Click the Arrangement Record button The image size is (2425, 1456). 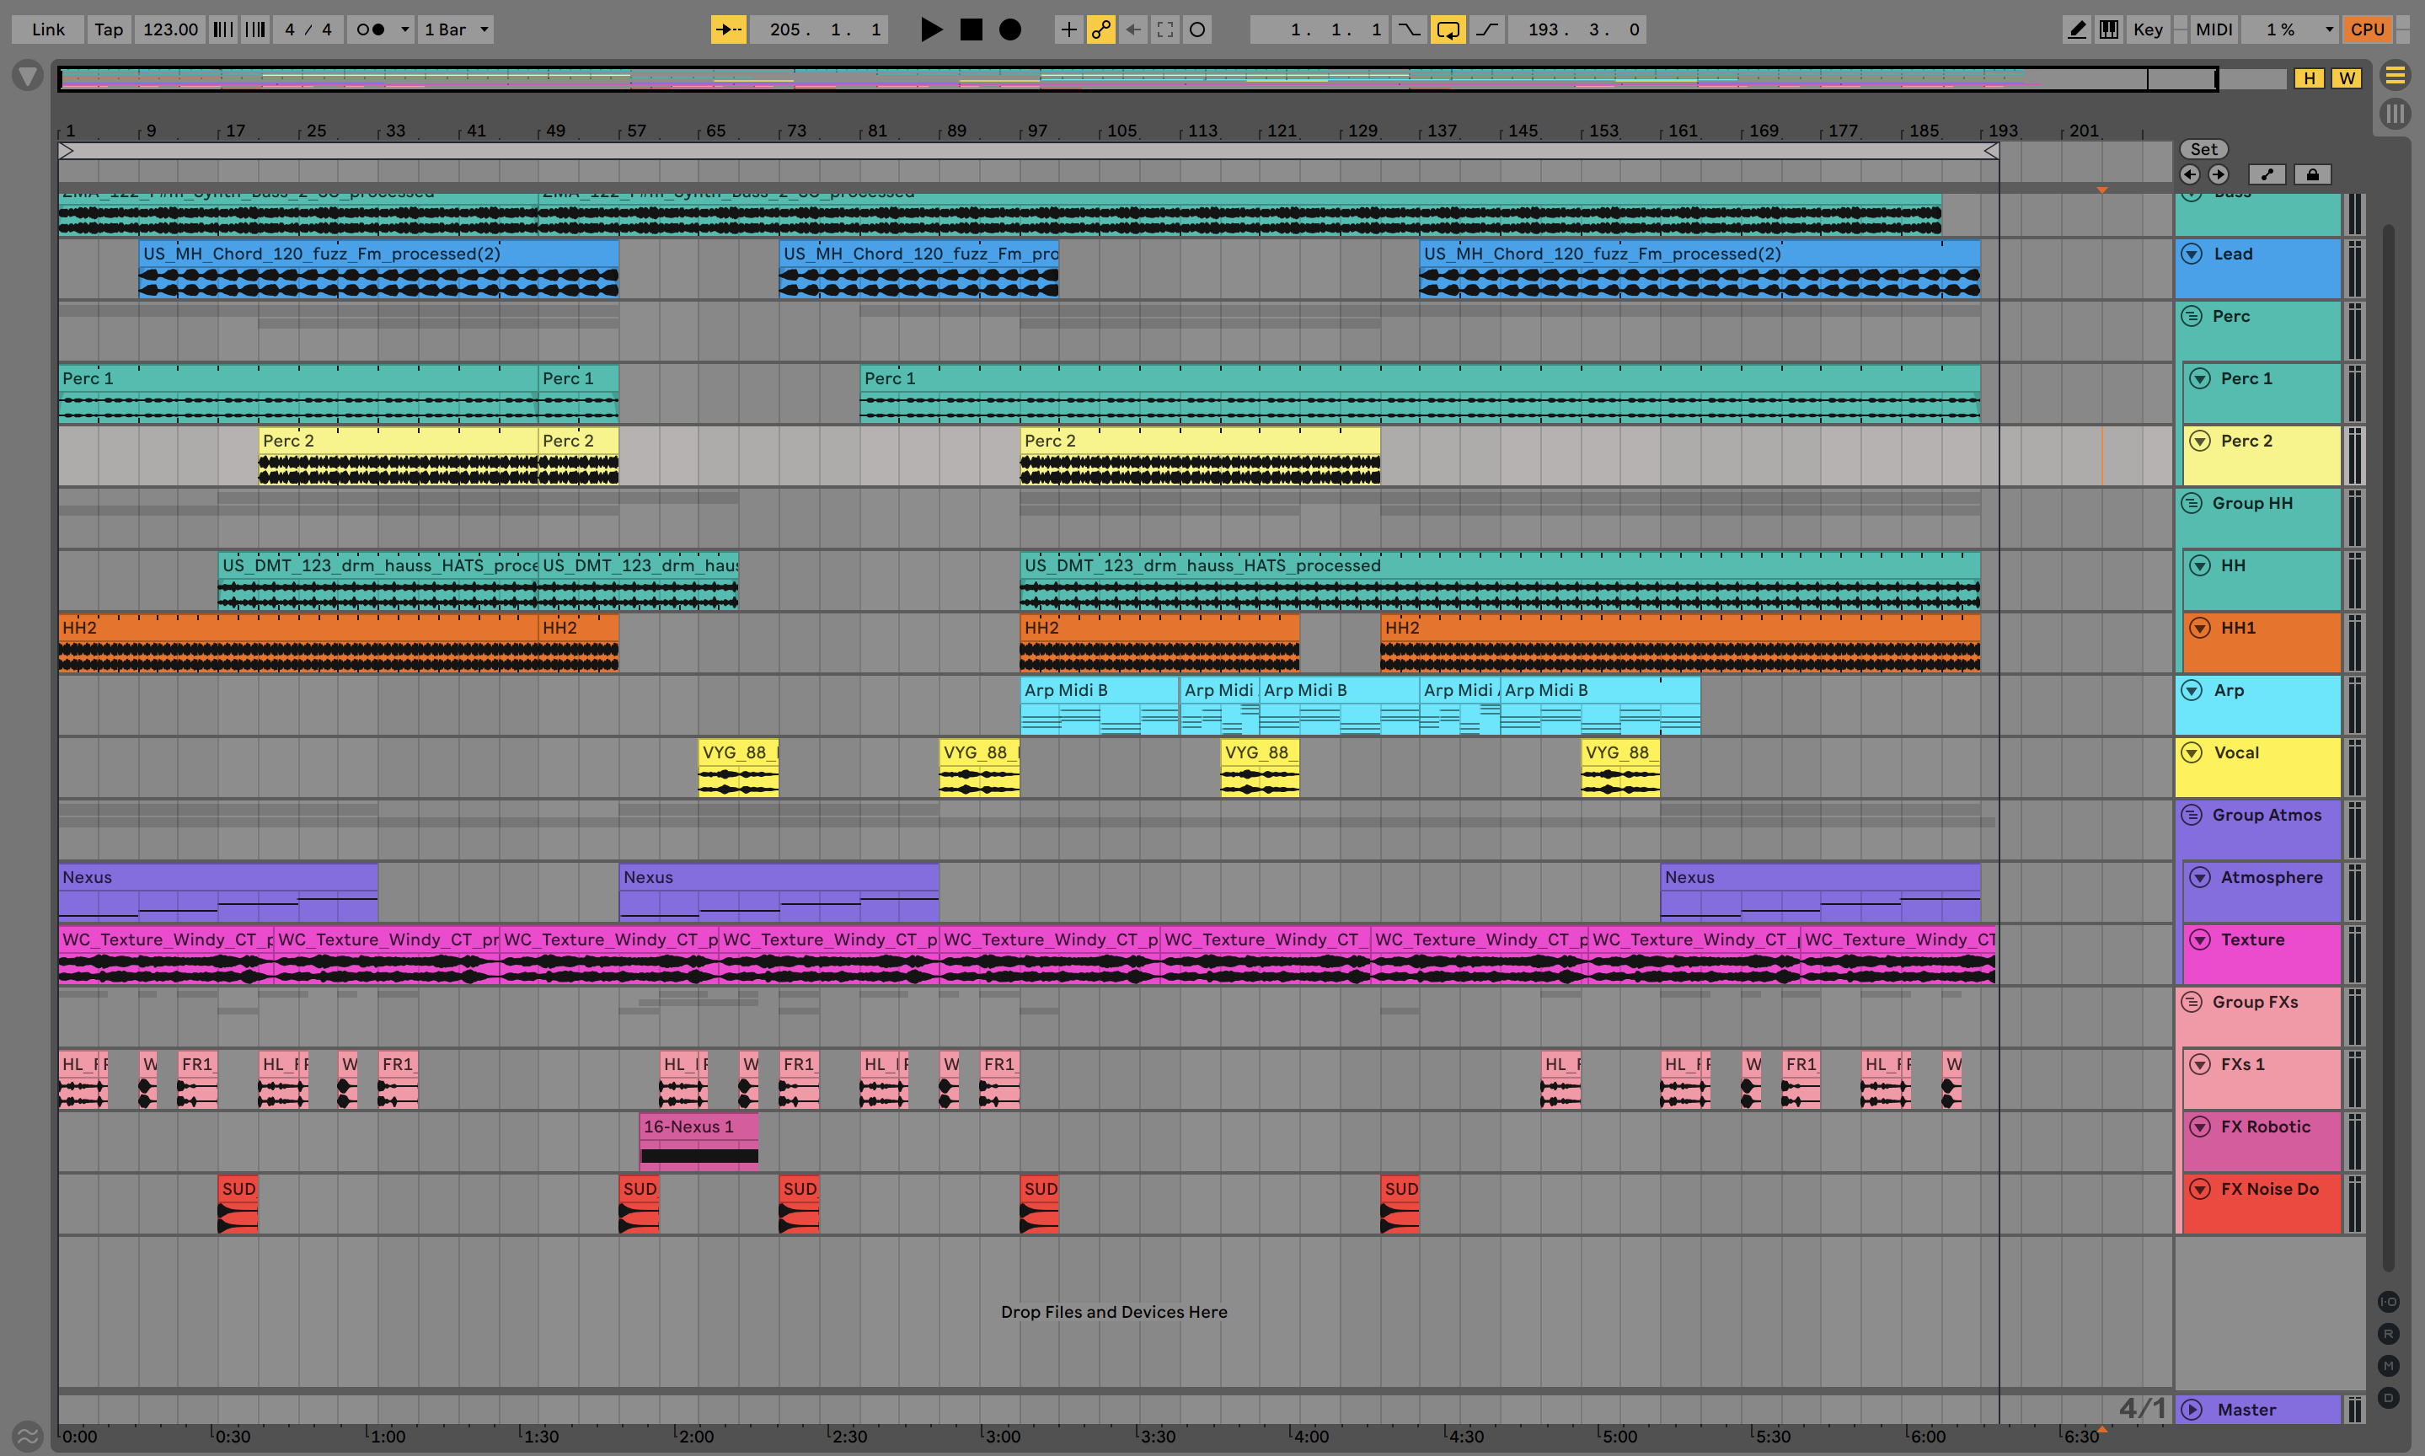(x=1009, y=29)
